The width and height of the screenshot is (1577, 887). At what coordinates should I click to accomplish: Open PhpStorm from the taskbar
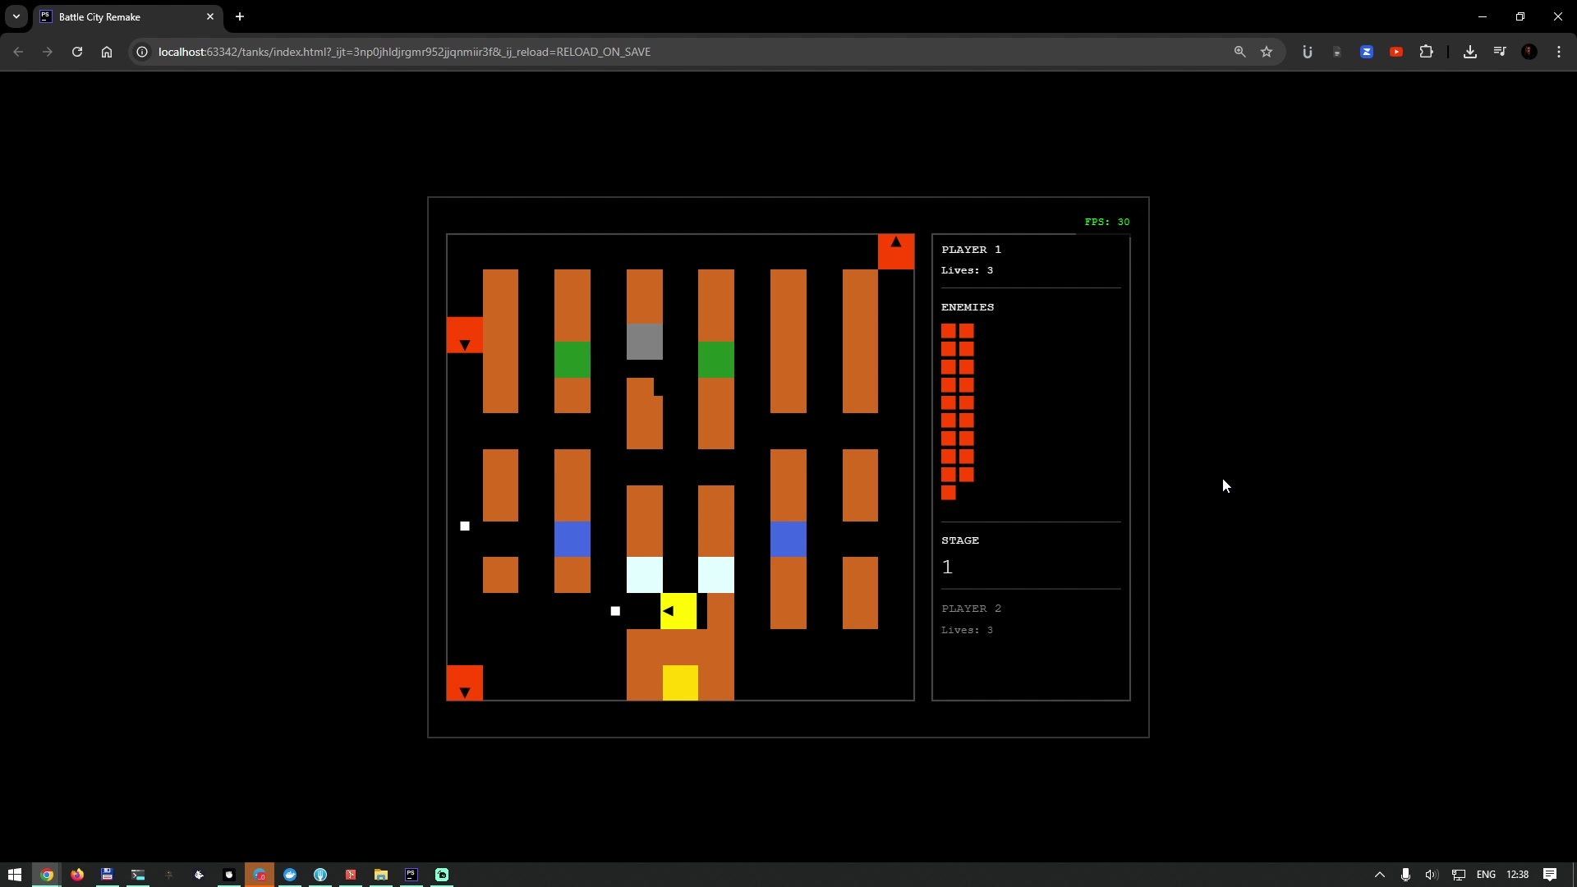coord(411,875)
